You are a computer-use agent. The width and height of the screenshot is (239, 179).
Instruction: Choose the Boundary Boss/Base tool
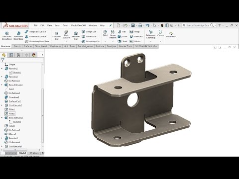coord(37,41)
